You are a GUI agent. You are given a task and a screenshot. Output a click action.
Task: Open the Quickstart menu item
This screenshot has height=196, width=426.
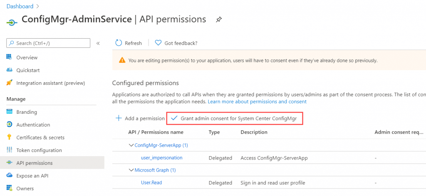[x=28, y=70]
